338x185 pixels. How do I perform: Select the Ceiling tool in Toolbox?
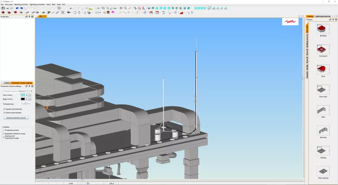click(323, 151)
